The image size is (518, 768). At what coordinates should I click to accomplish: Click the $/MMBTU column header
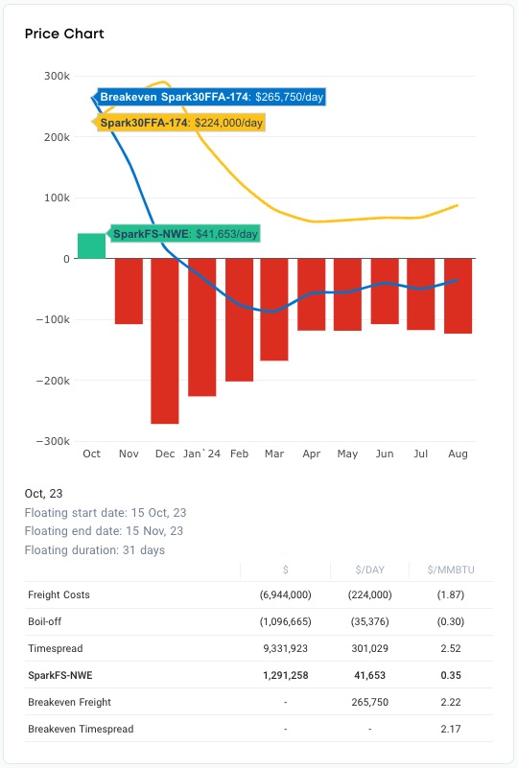[451, 570]
